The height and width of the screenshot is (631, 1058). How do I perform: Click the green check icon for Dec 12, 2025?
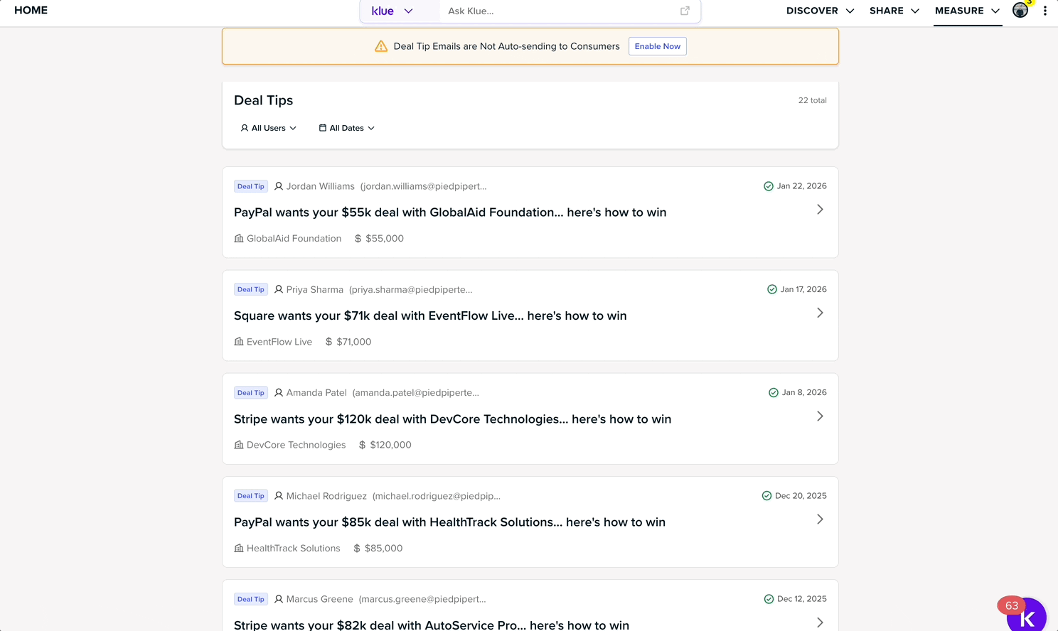pos(769,599)
